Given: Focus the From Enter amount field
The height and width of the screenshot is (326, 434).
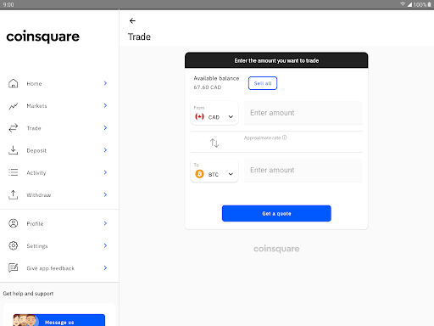Looking at the screenshot, I should 303,113.
